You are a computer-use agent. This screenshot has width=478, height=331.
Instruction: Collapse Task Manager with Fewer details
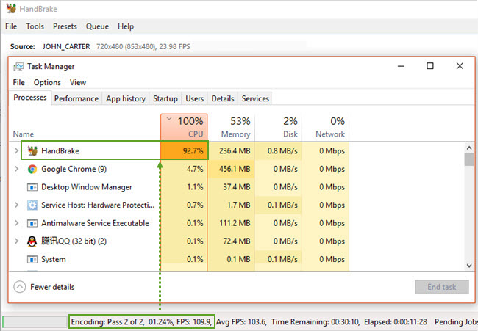[x=44, y=287]
